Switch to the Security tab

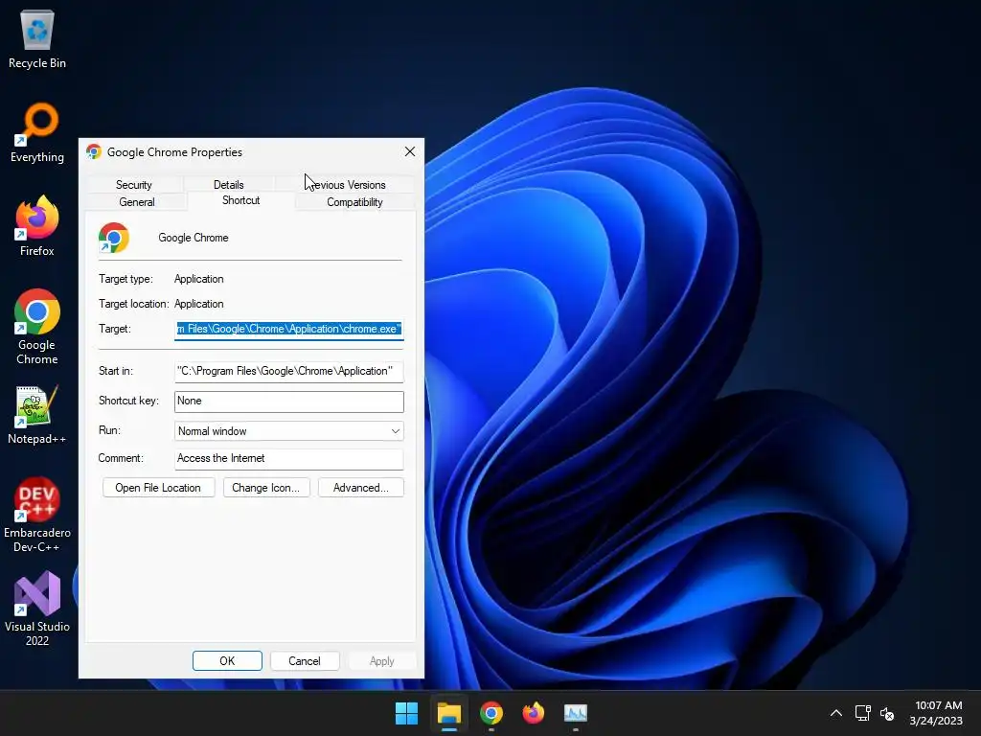click(134, 185)
